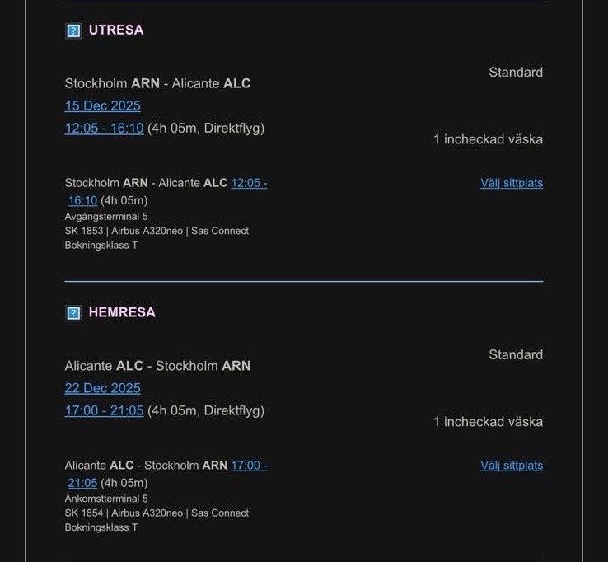Click the small 12:05 time link above Avgångsterminal 5

249,183
